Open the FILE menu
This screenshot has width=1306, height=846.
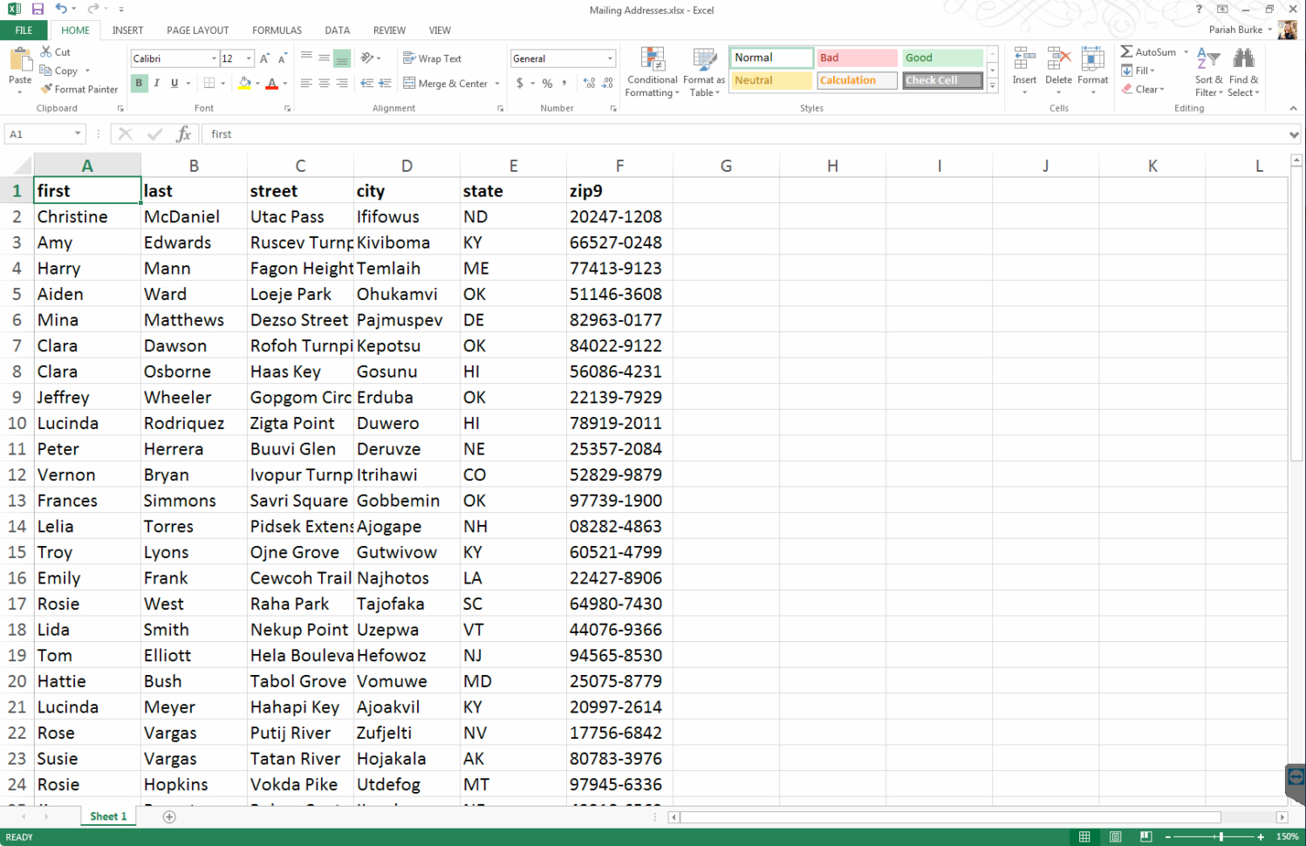(24, 30)
